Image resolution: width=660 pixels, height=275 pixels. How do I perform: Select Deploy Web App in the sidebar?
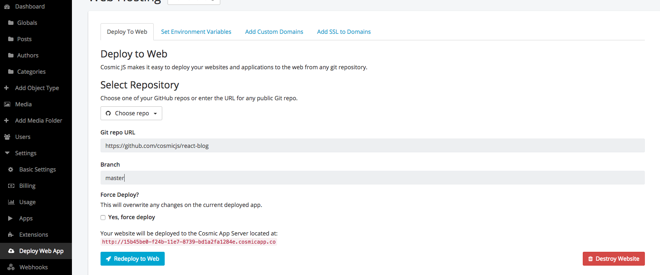coord(36,251)
